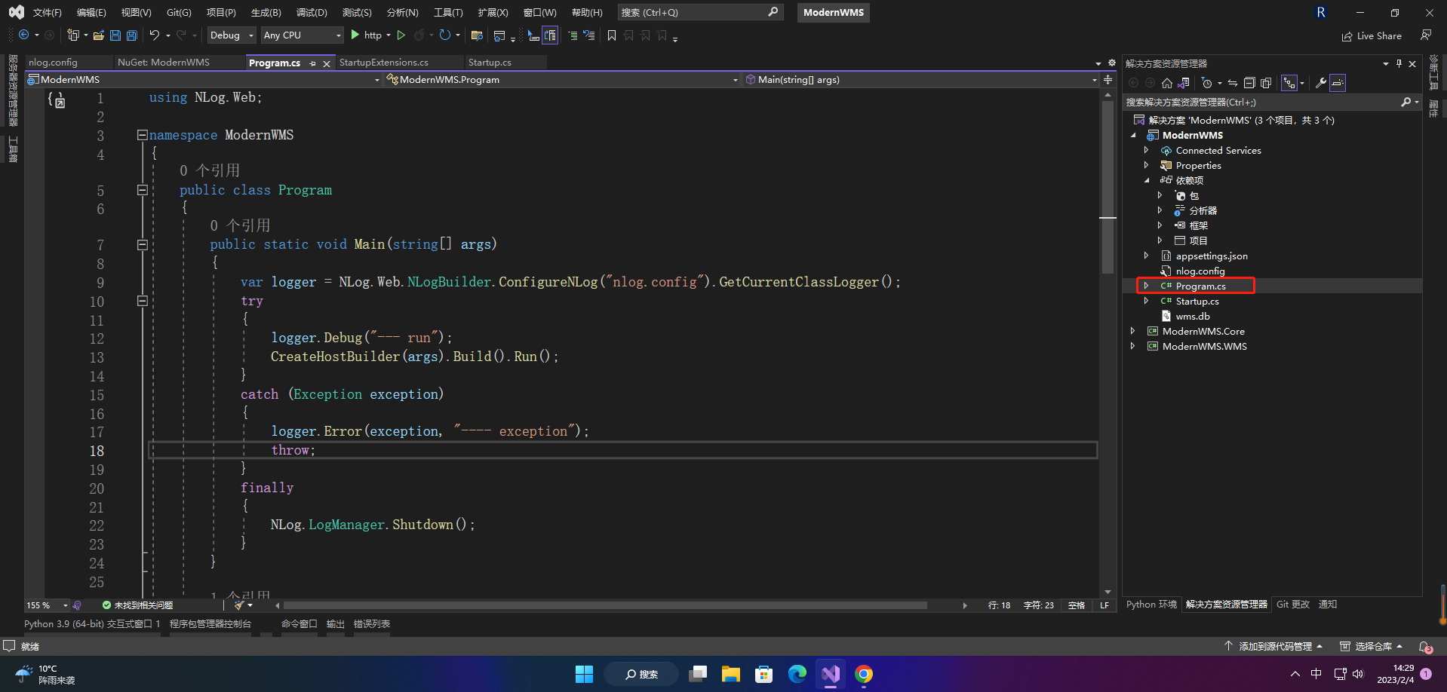Save the current file with Save icon

[115, 35]
